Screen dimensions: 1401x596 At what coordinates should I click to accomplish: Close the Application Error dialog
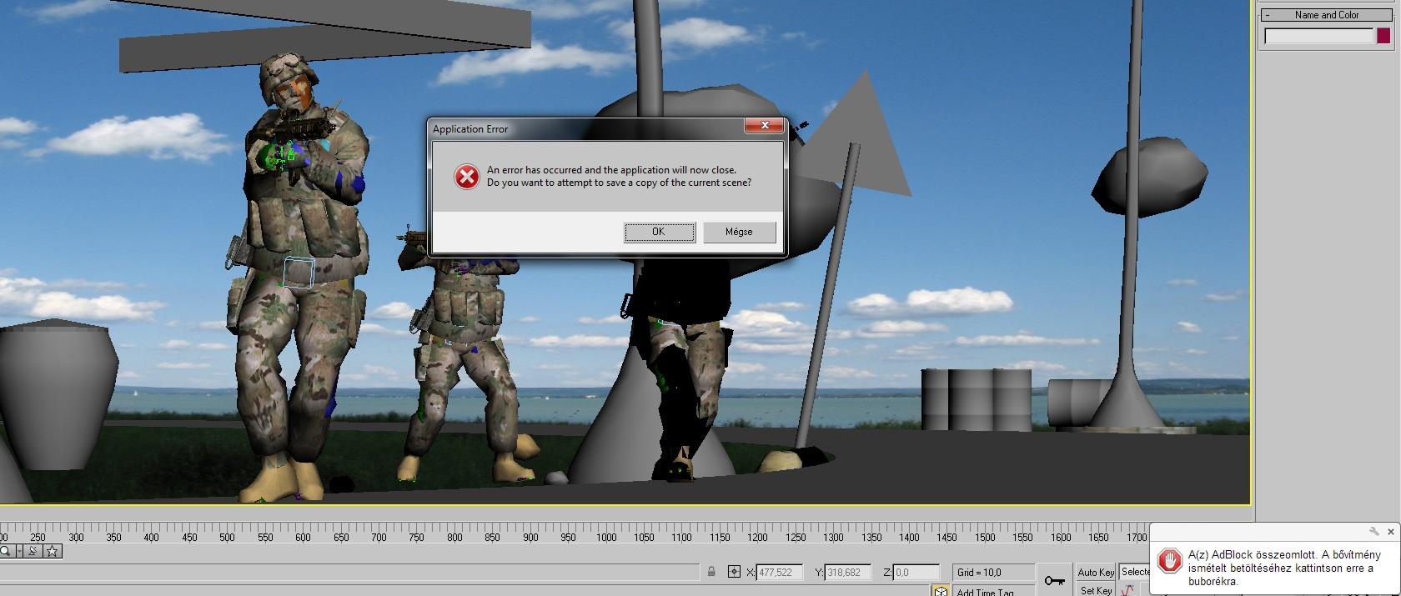pyautogui.click(x=764, y=126)
